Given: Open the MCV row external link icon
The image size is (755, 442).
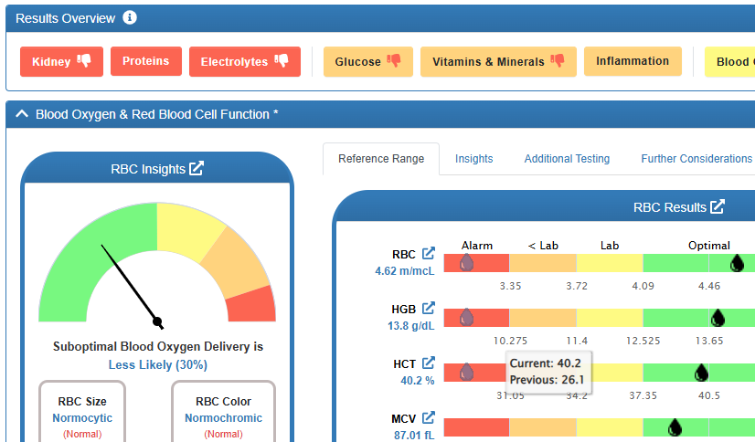Looking at the screenshot, I should pyautogui.click(x=429, y=417).
